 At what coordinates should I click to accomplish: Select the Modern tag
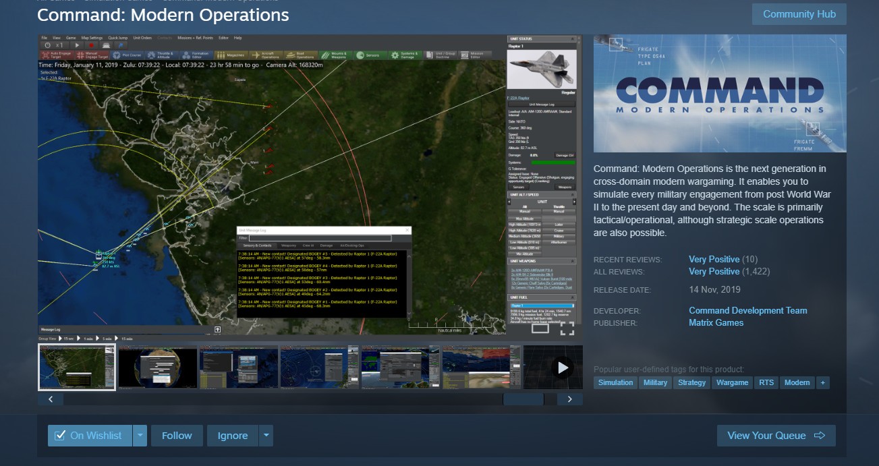[797, 382]
